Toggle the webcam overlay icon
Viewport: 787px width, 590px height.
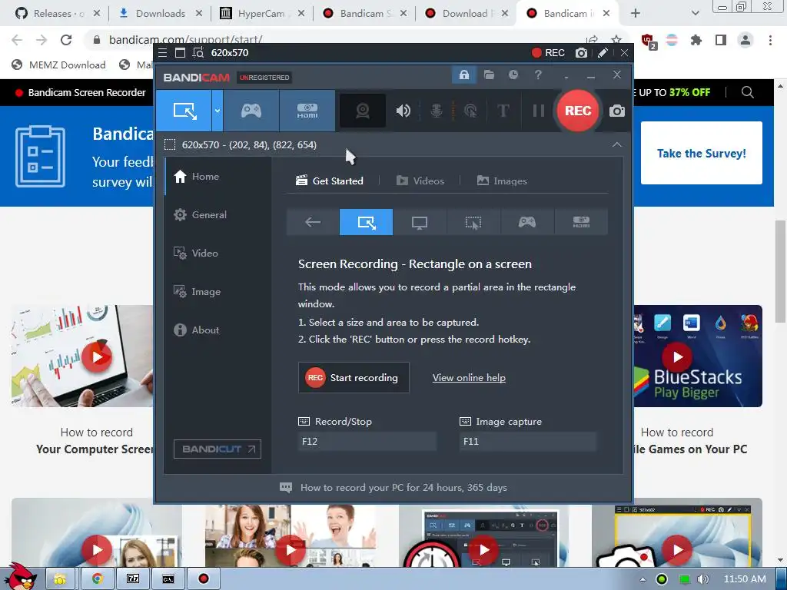click(x=363, y=111)
